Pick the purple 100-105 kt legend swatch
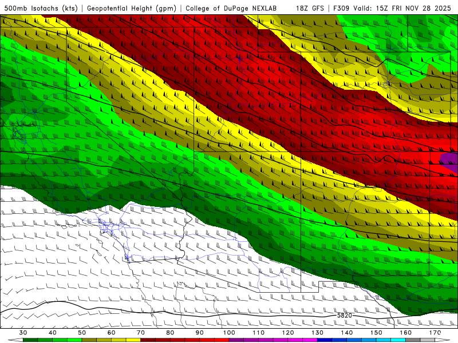The width and height of the screenshot is (458, 343). [x=236, y=339]
